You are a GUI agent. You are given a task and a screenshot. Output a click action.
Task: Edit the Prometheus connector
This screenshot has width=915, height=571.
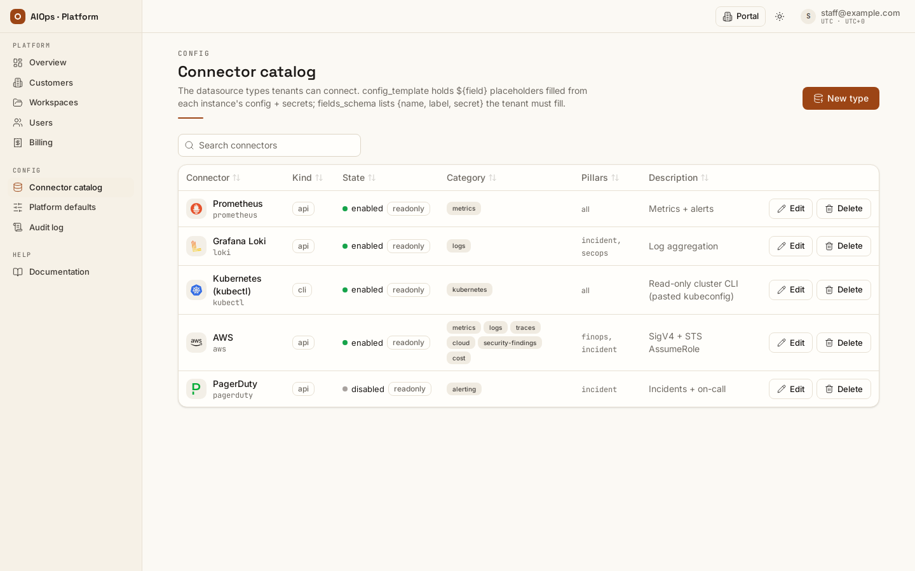pos(790,209)
